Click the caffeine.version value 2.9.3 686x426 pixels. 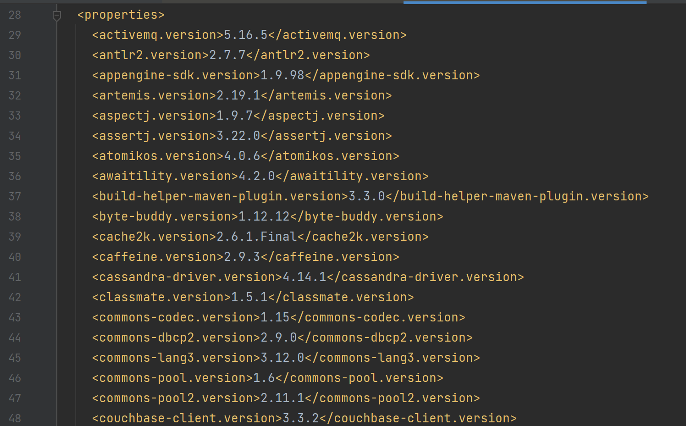click(242, 257)
